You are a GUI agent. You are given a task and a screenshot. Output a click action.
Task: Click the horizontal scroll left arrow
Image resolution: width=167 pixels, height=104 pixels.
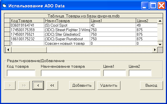[8, 50]
